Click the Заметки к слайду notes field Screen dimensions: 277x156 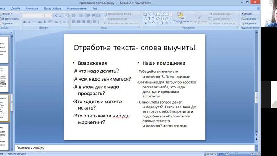pos(135,148)
